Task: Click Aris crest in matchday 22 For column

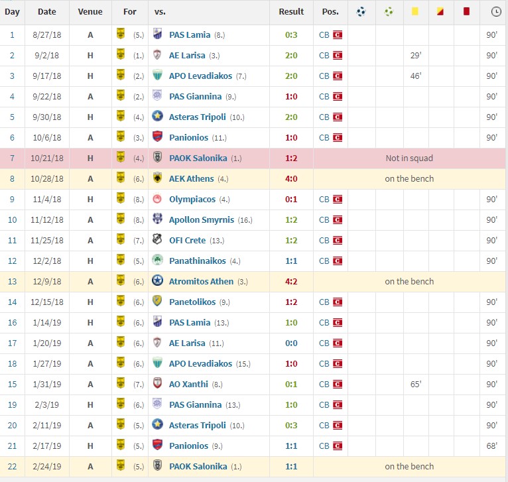Action: click(121, 465)
